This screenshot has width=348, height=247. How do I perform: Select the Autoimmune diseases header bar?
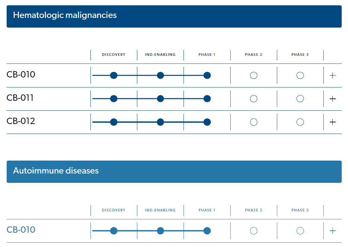click(174, 172)
